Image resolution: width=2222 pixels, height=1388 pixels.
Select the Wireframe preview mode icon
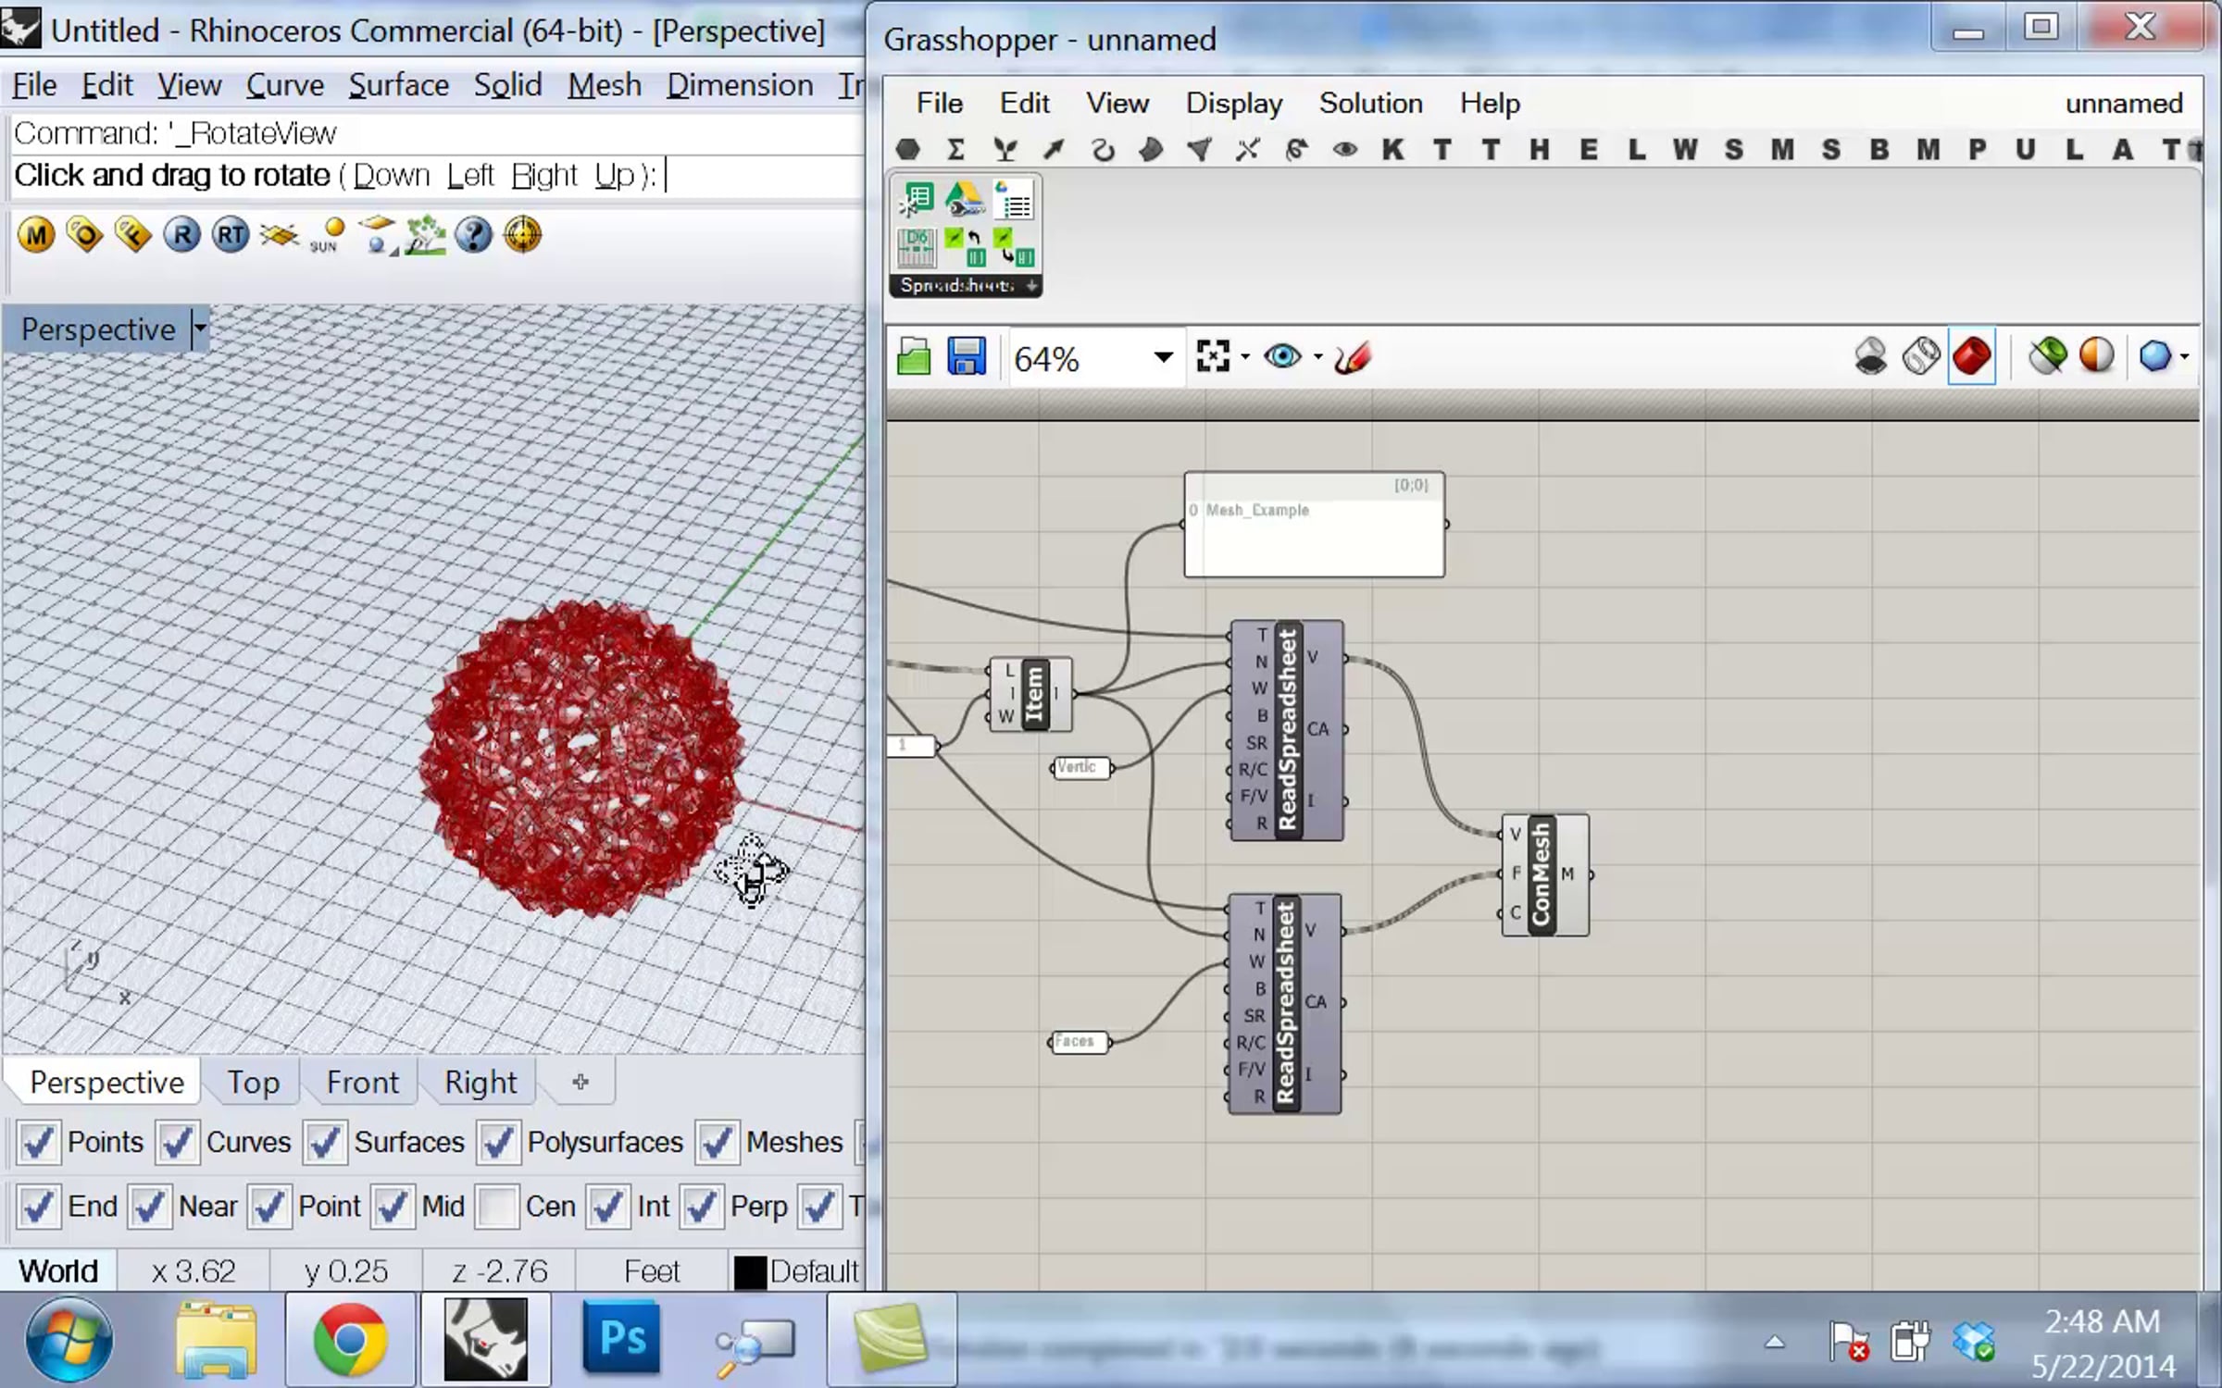point(1921,356)
